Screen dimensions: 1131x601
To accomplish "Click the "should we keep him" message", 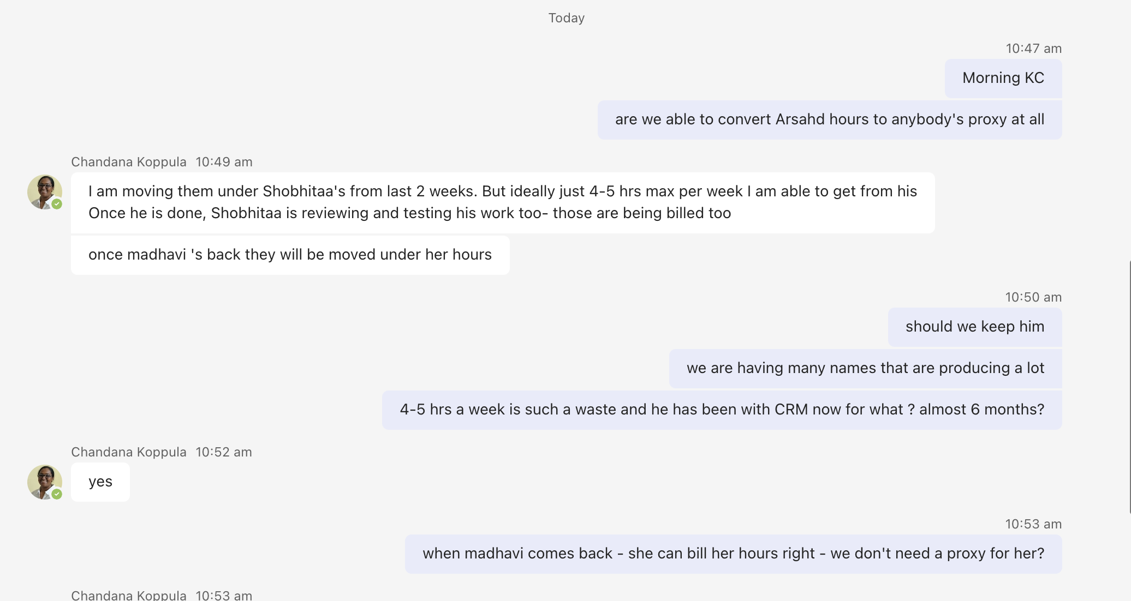I will click(974, 327).
